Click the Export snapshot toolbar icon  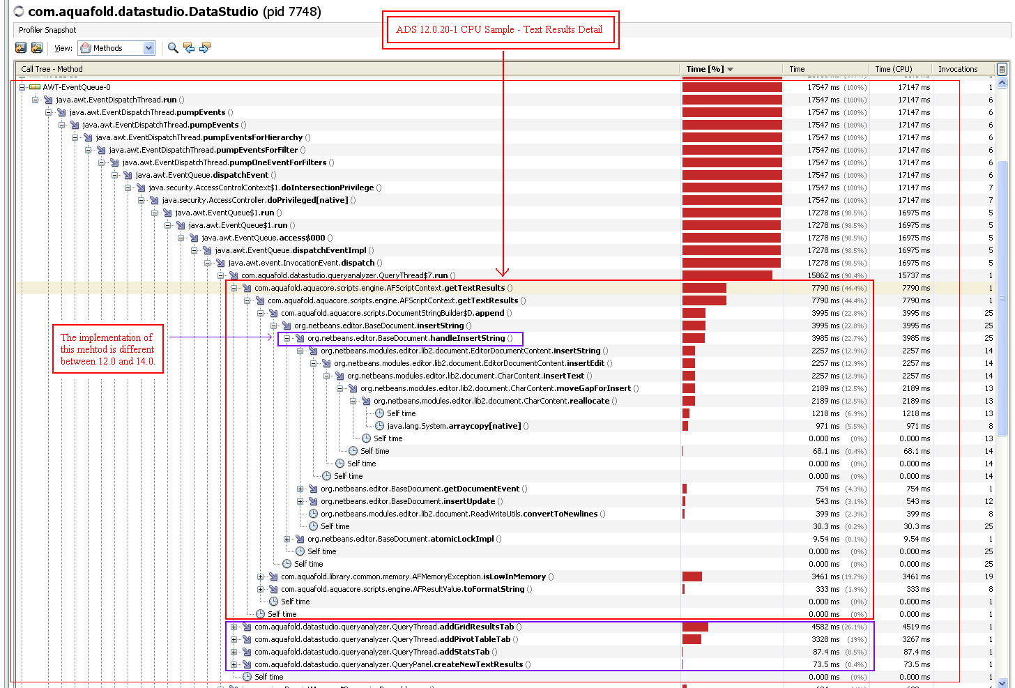tap(21, 48)
